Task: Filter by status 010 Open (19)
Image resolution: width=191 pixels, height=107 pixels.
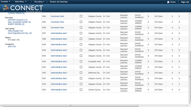Action: 14,40
